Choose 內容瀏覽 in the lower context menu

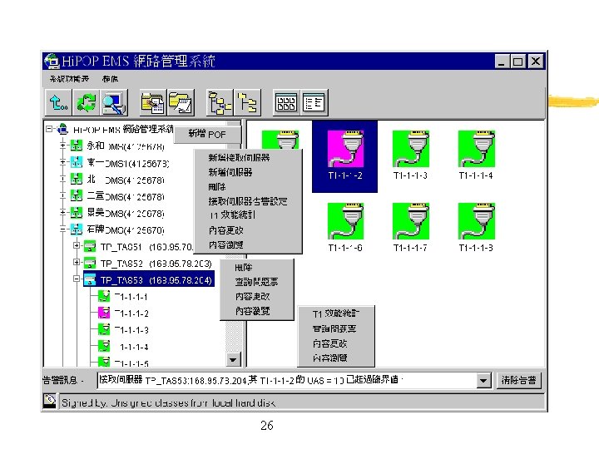tap(329, 358)
